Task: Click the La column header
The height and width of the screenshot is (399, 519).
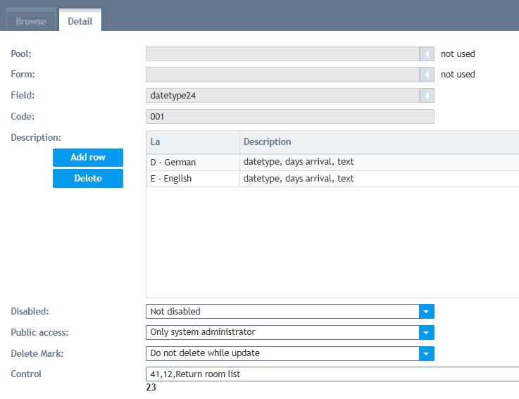Action: click(x=192, y=142)
